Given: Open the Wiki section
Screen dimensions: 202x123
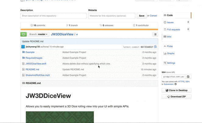Looking at the screenshot, I should [169, 37].
